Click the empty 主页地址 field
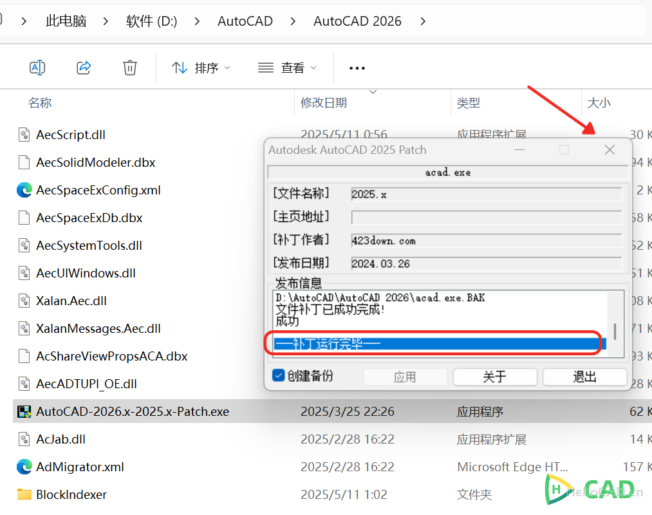 [487, 217]
